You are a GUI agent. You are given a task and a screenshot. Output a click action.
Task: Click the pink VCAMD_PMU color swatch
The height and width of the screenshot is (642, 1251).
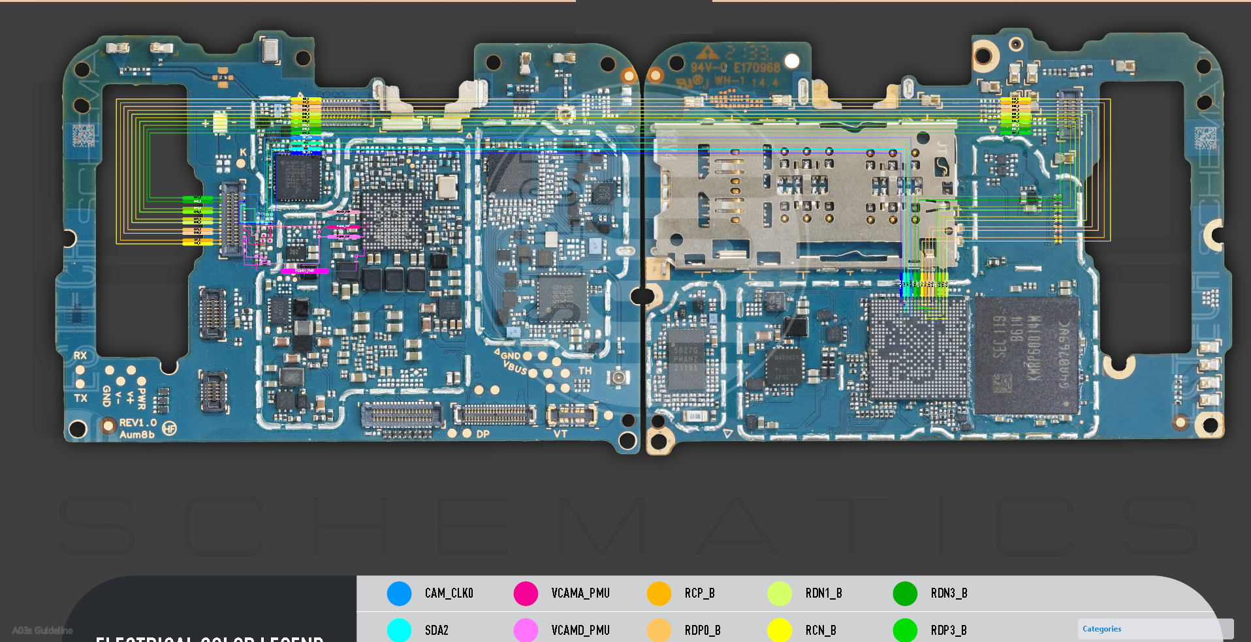(x=526, y=630)
